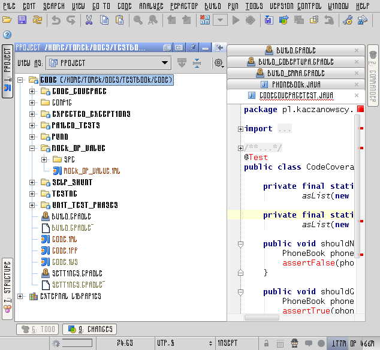Expand the expected_exceptions folder
The image size is (380, 350).
point(32,114)
